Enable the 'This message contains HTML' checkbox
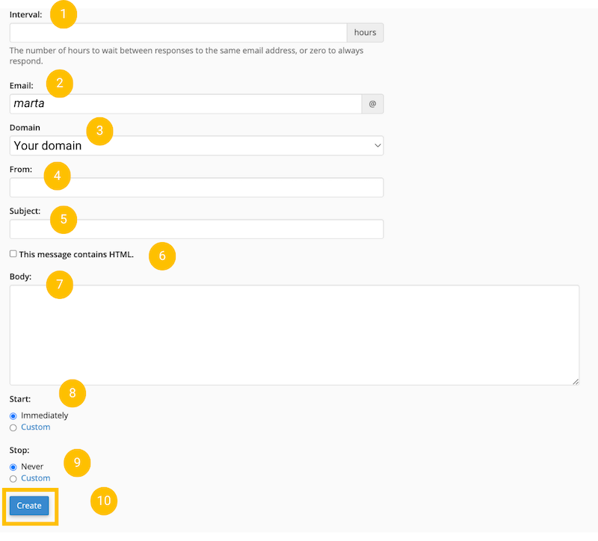Screen dimensions: 598x541 point(13,254)
